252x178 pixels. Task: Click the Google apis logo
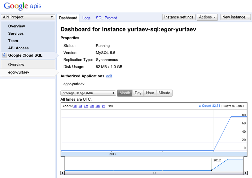coord(22,6)
